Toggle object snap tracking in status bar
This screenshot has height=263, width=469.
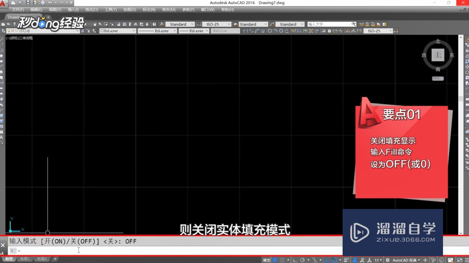point(327,260)
